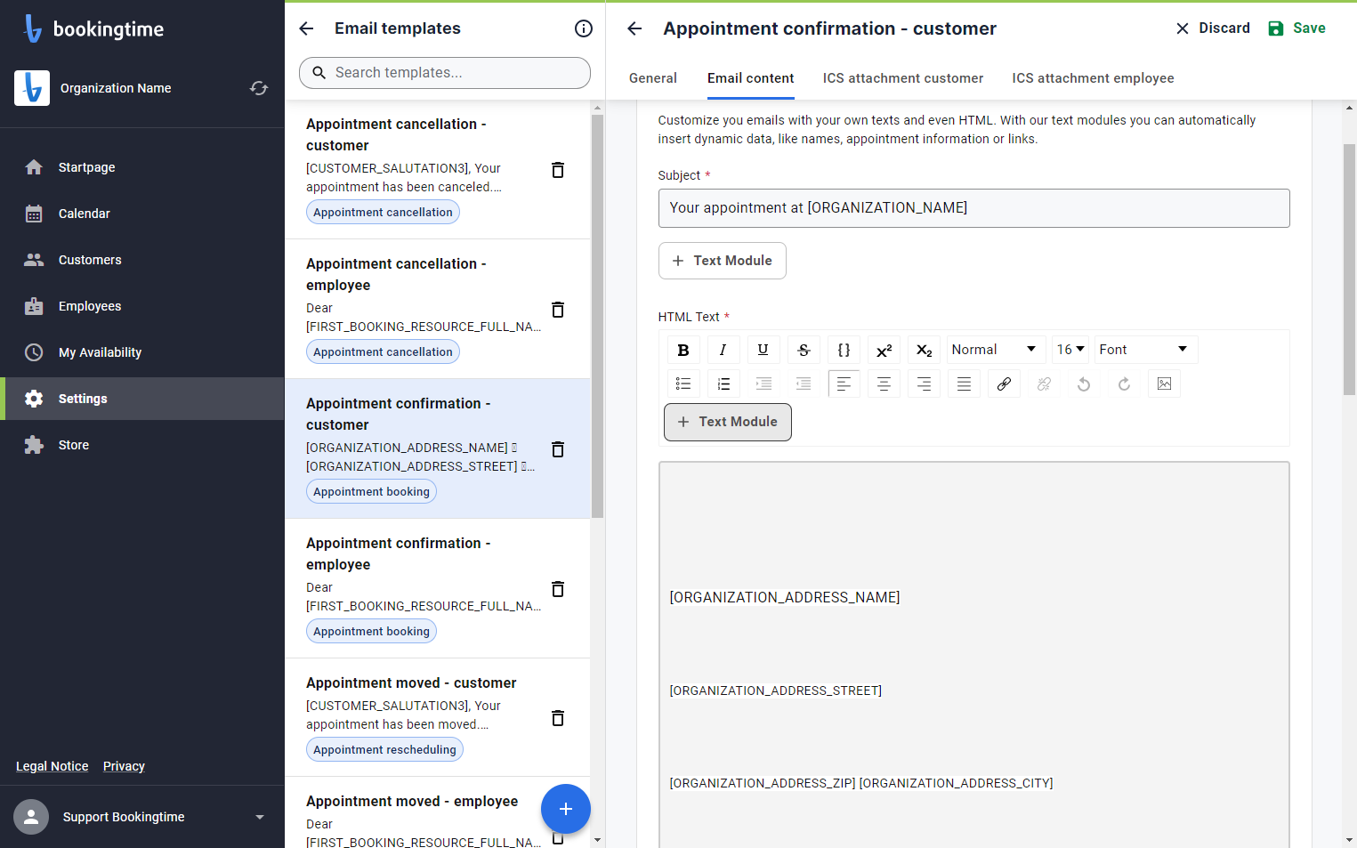Switch to ICS attachment customer tab
This screenshot has height=848, width=1357.
coord(903,78)
